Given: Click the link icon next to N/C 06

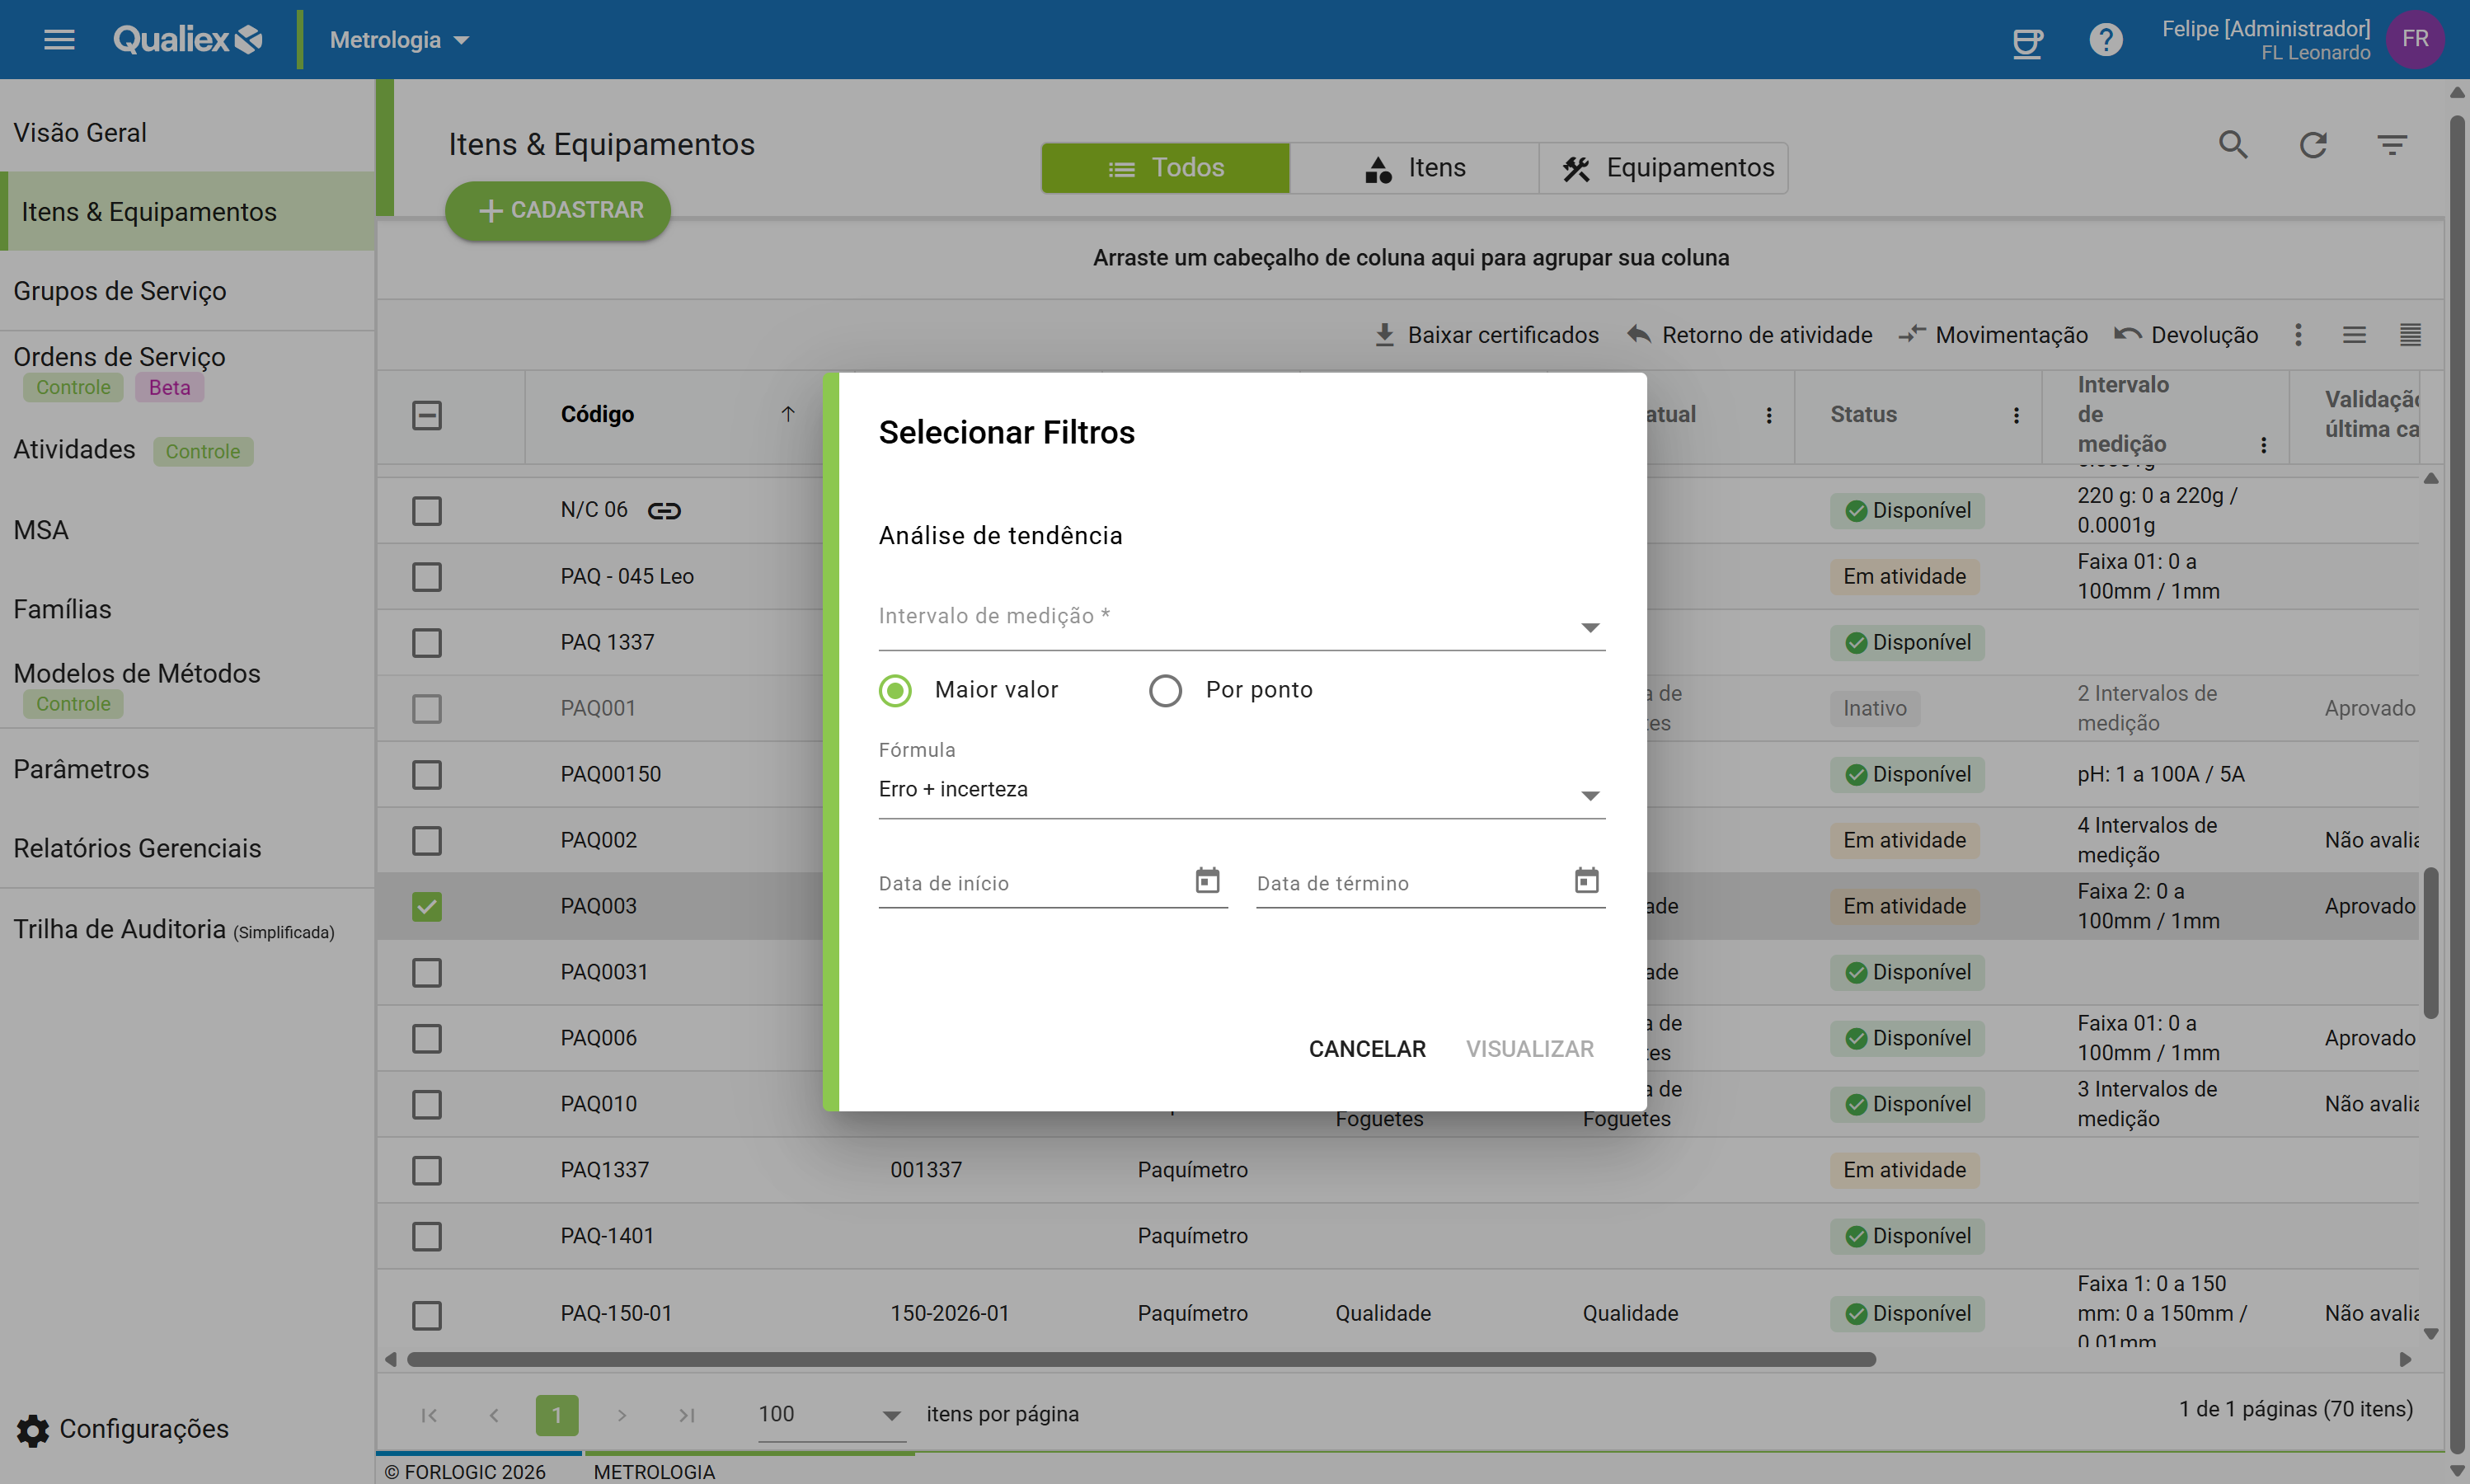Looking at the screenshot, I should (664, 511).
